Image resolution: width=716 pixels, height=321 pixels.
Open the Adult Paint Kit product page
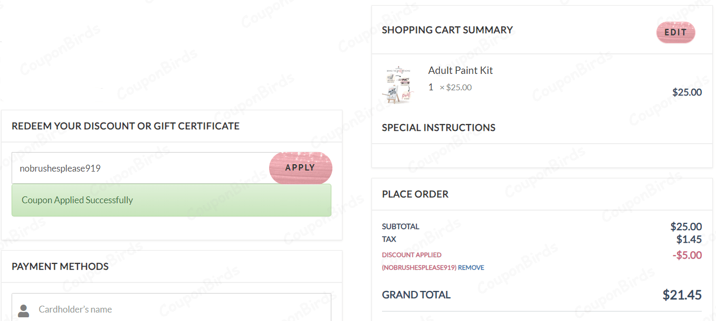tap(460, 70)
